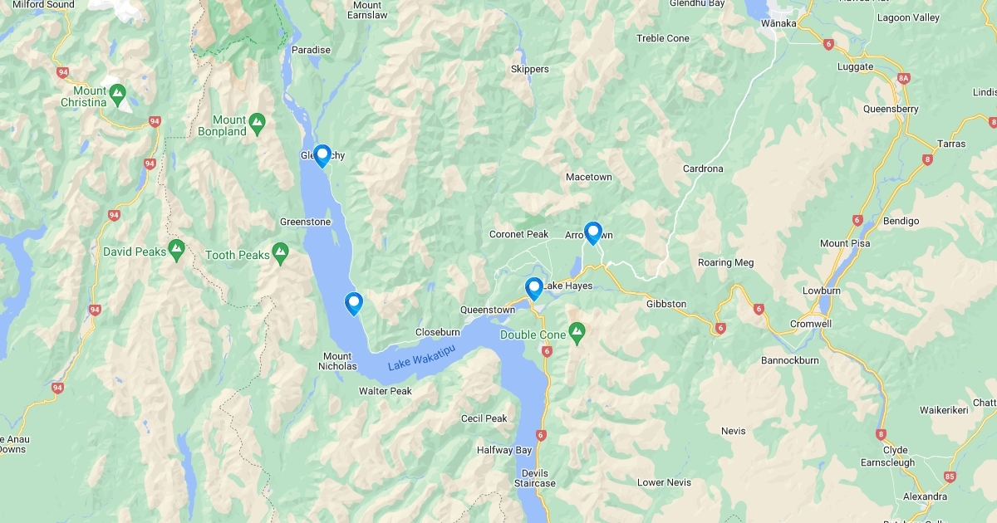Viewport: 997px width, 523px height.
Task: Select the blue pin near Arrowtown
Action: (592, 232)
